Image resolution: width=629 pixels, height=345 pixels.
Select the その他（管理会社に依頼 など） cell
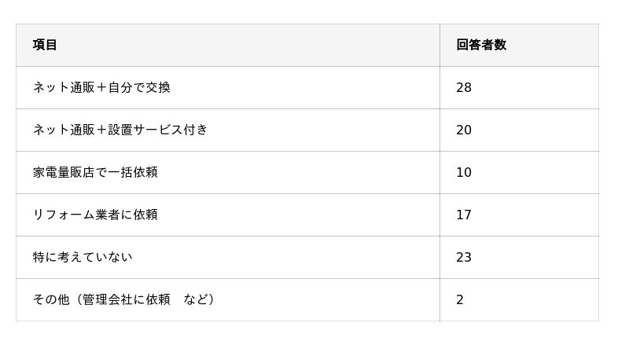(124, 299)
